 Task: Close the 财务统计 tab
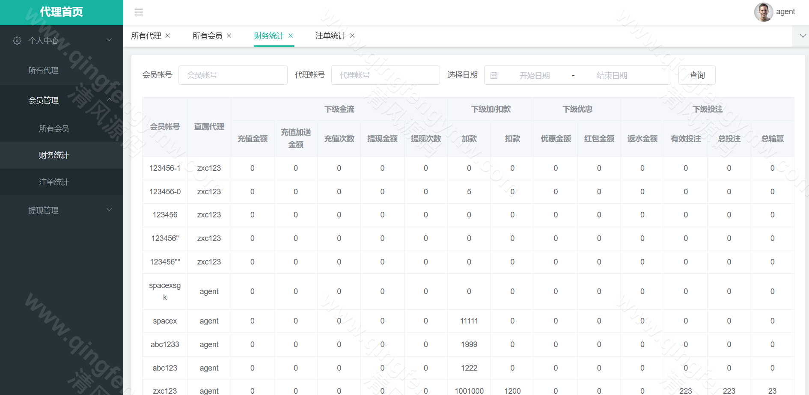291,36
